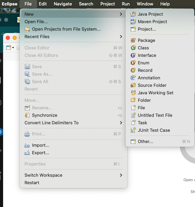195x207 pixels.
Task: Expand the Switch Workspace submenu arrow
Action: (x=121, y=175)
